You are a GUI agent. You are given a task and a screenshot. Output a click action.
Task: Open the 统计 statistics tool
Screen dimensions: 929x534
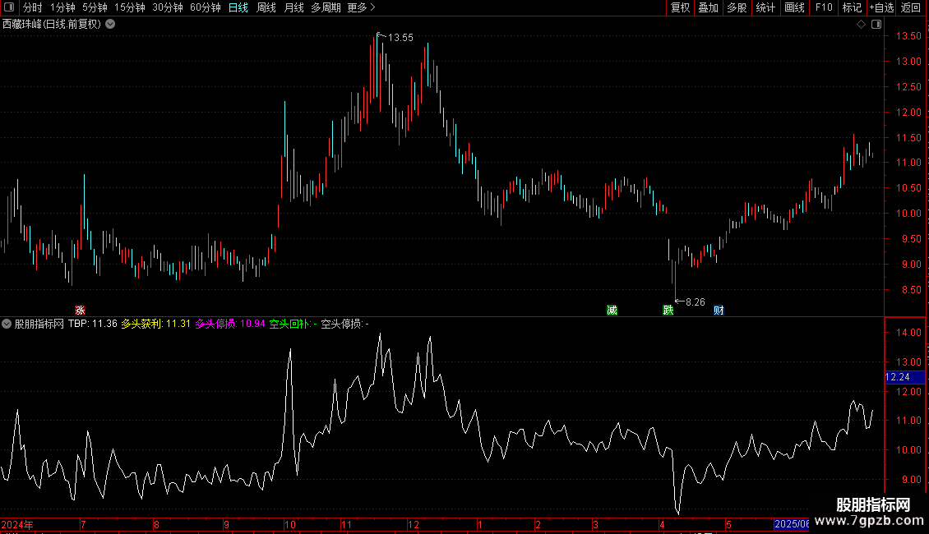(765, 7)
